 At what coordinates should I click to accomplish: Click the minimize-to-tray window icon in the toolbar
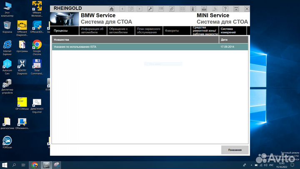pos(236,9)
